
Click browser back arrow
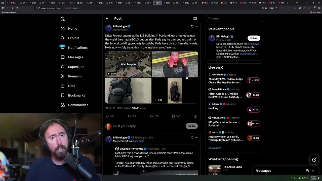pos(7,8)
